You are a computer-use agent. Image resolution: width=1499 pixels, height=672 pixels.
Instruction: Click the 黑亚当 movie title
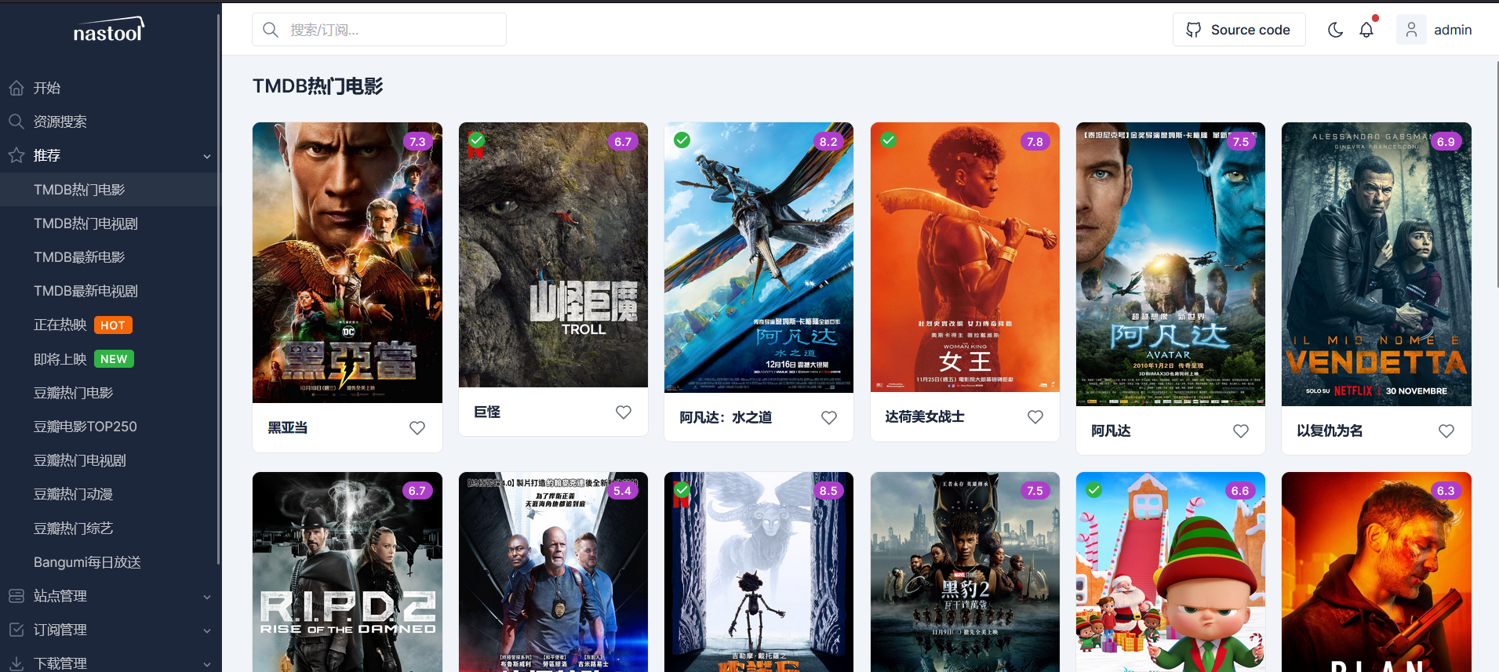288,427
